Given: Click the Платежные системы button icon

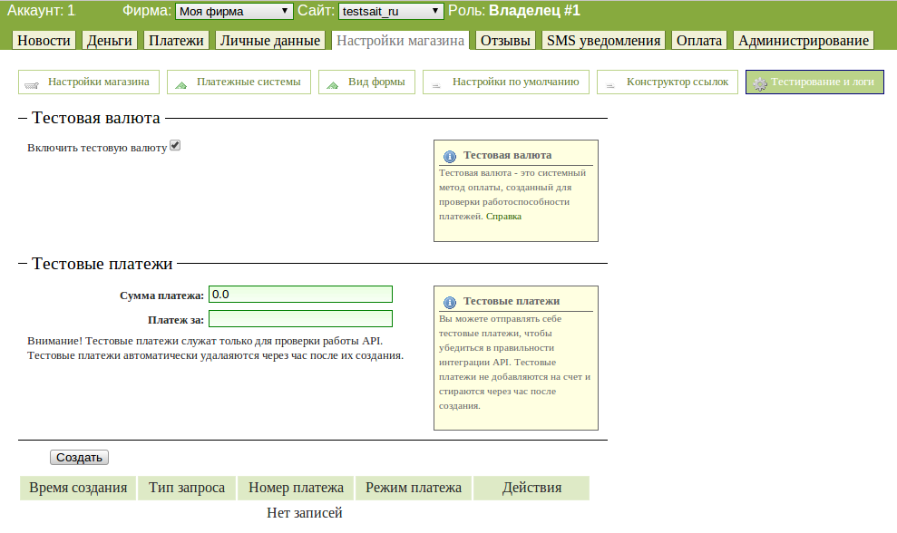Looking at the screenshot, I should [180, 83].
